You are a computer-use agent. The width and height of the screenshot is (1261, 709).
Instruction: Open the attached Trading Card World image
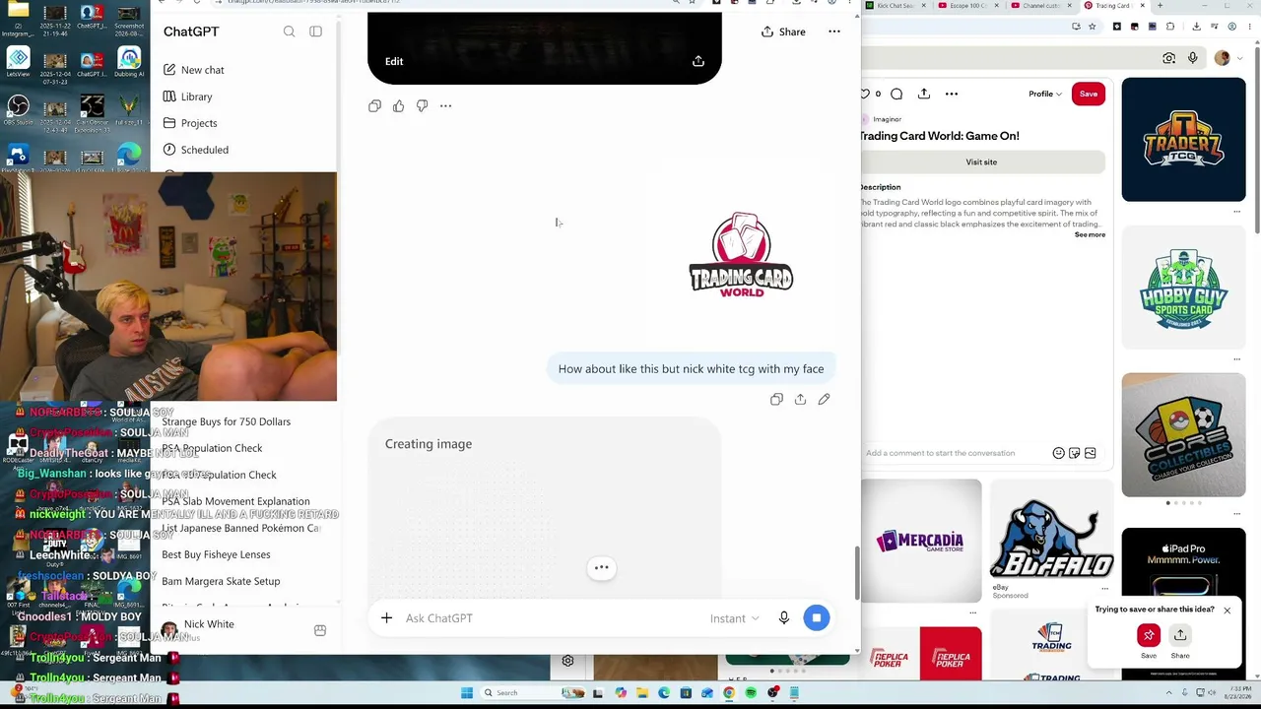click(741, 254)
